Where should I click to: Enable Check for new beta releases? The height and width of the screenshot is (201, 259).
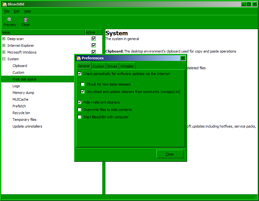click(x=83, y=84)
